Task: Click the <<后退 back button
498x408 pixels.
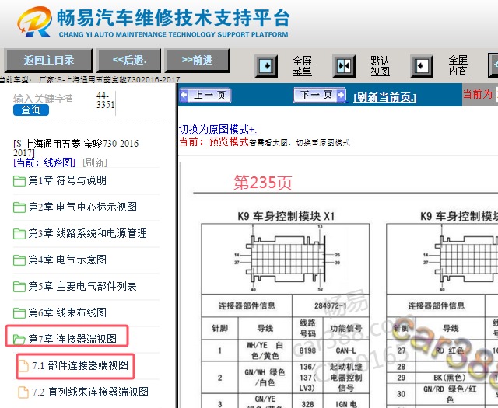Action: coord(129,60)
